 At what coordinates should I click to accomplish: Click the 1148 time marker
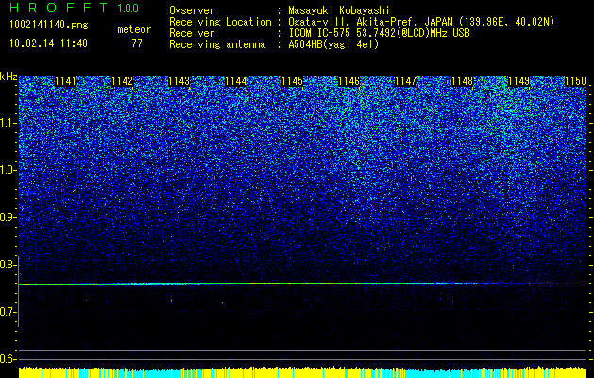463,81
